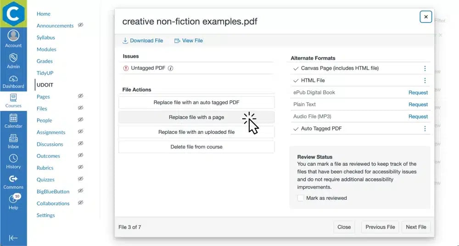Open TidyUP in course navigation
The width and height of the screenshot is (459, 246).
45,73
